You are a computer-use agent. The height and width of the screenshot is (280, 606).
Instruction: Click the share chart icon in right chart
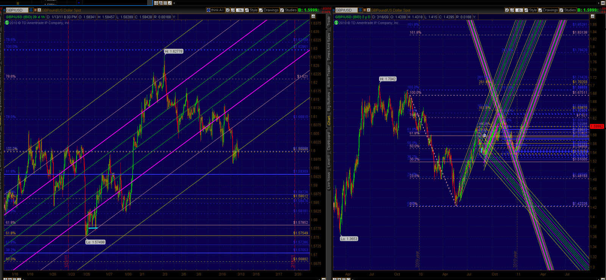pyautogui.click(x=512, y=10)
